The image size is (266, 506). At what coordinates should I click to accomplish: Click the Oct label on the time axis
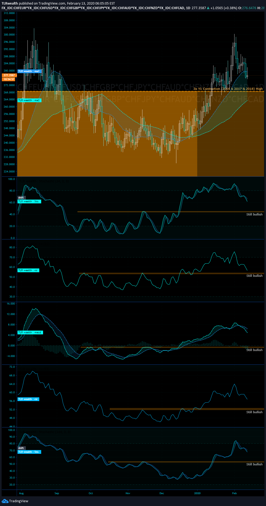91,493
